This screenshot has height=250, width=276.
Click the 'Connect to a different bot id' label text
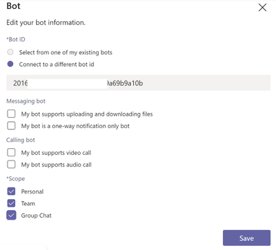(x=57, y=64)
